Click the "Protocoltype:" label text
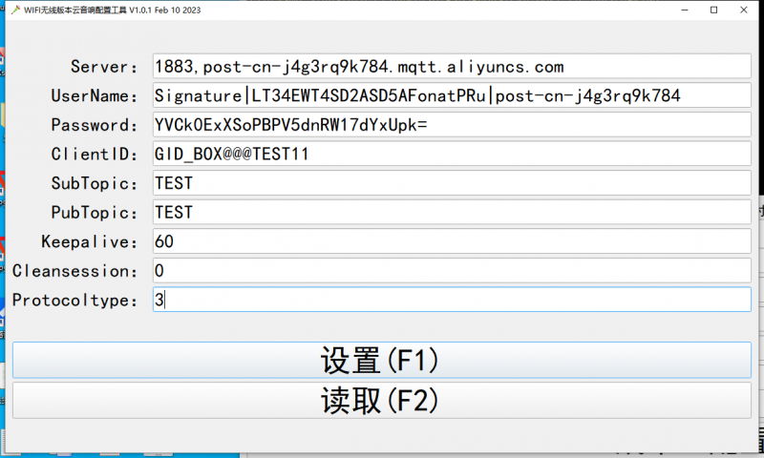 coord(75,300)
